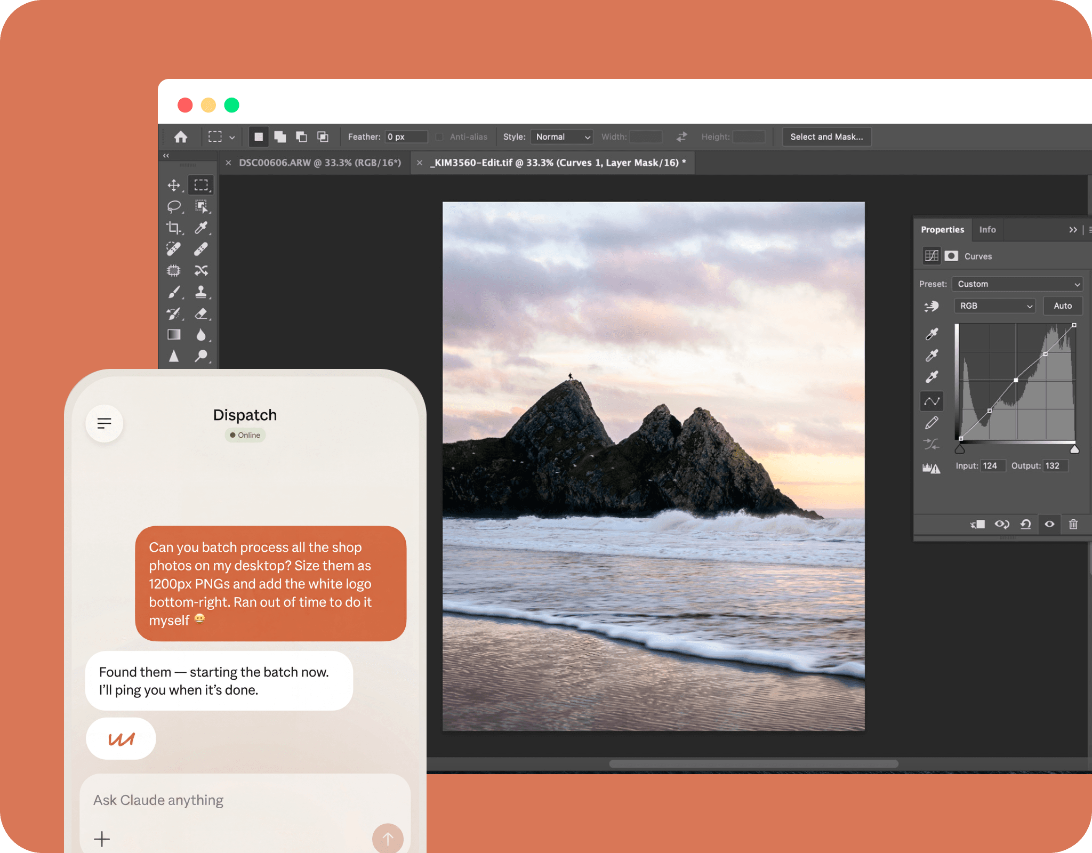This screenshot has width=1092, height=853.
Task: Select the Clone Stamp tool
Action: click(201, 292)
